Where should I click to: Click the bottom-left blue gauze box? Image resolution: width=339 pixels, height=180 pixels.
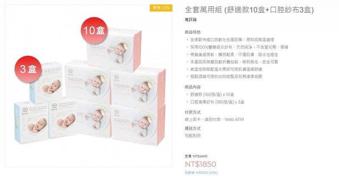tap(31, 123)
